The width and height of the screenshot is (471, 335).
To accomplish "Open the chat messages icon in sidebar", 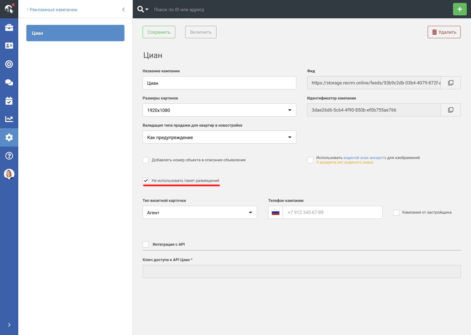I will click(x=9, y=82).
